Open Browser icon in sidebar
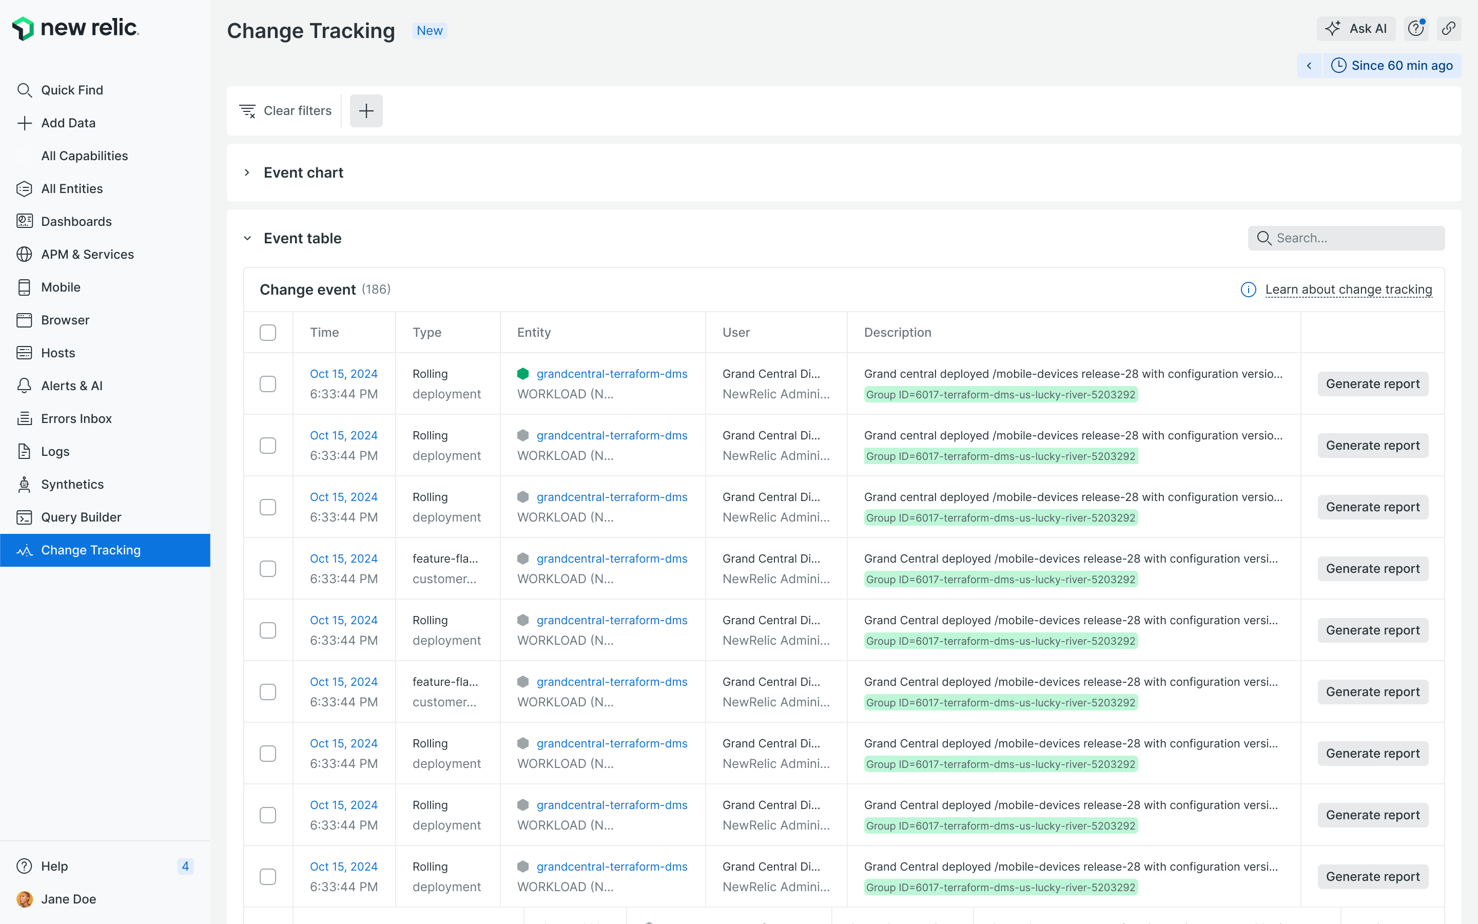 [x=25, y=320]
